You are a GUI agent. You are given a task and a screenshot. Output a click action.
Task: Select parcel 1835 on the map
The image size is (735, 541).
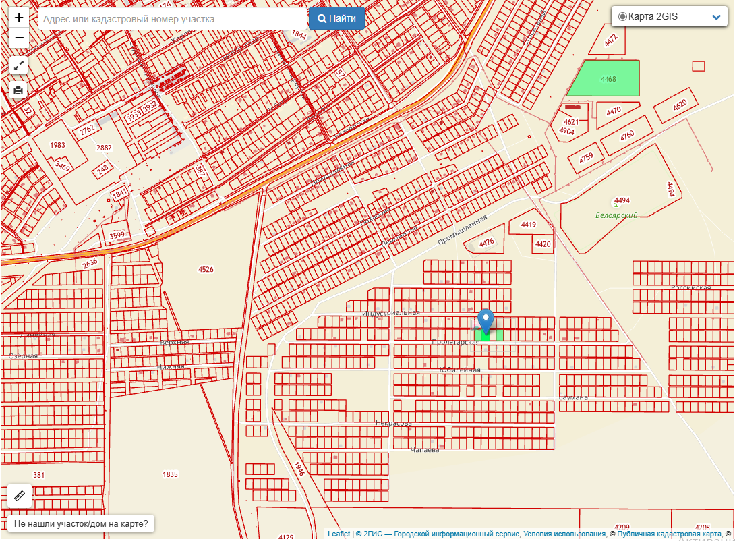pyautogui.click(x=170, y=474)
